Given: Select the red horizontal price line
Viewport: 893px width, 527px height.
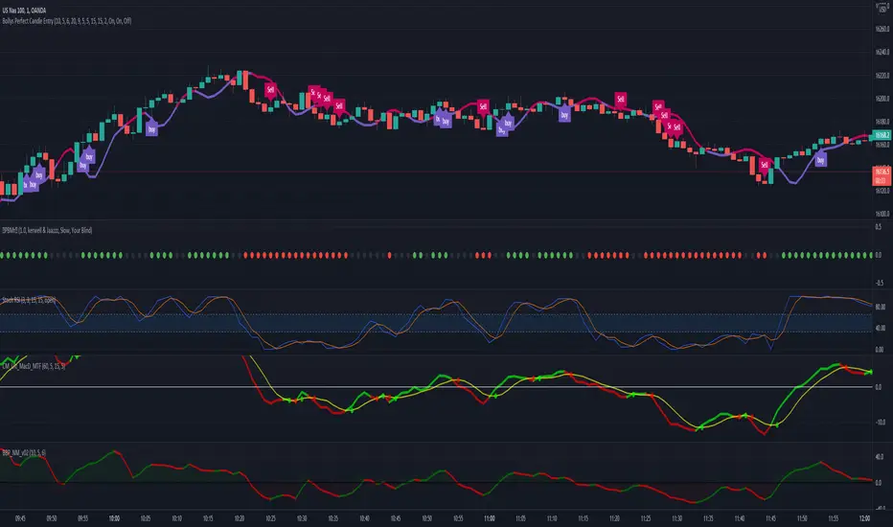Looking at the screenshot, I should point(436,172).
